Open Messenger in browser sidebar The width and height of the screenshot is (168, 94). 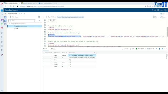2,20
